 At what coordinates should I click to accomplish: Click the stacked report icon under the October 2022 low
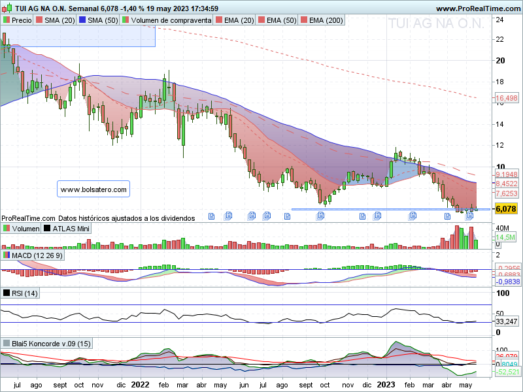tap(320, 216)
